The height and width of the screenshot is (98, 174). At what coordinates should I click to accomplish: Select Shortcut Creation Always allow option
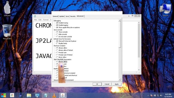point(57,48)
